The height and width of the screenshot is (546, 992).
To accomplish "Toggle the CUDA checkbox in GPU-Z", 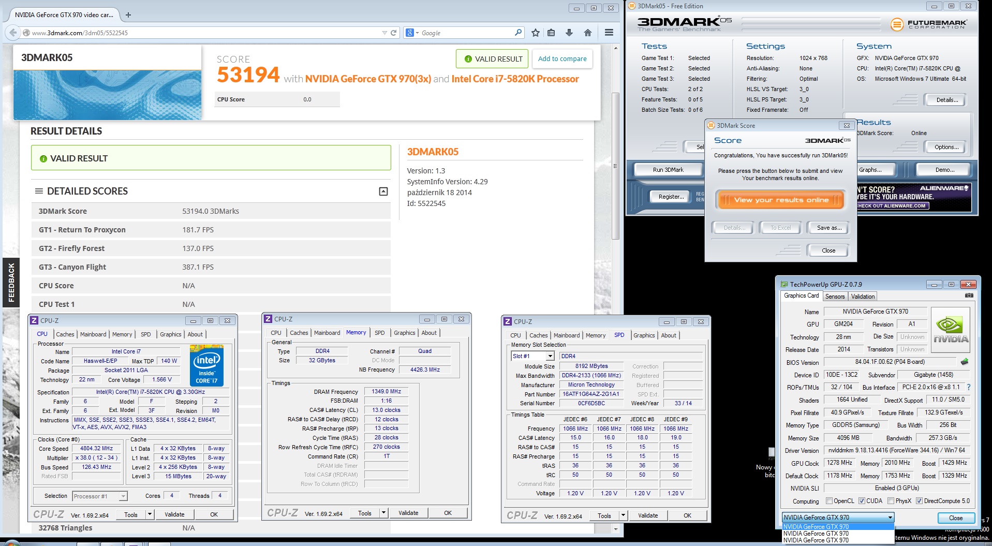I will (x=862, y=501).
